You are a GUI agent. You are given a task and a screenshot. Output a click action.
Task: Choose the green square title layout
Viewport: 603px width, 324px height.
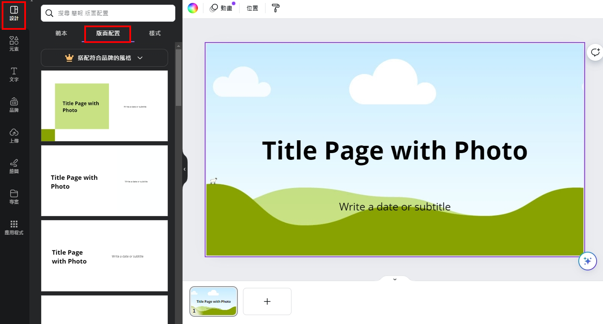click(104, 106)
